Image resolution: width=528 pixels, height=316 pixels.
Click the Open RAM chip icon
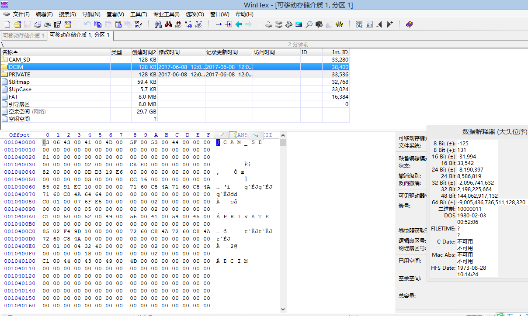coord(289,24)
